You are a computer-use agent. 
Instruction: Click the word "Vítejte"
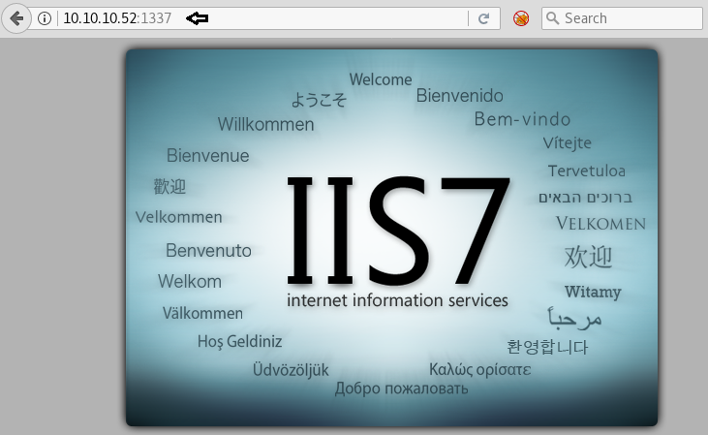click(568, 143)
